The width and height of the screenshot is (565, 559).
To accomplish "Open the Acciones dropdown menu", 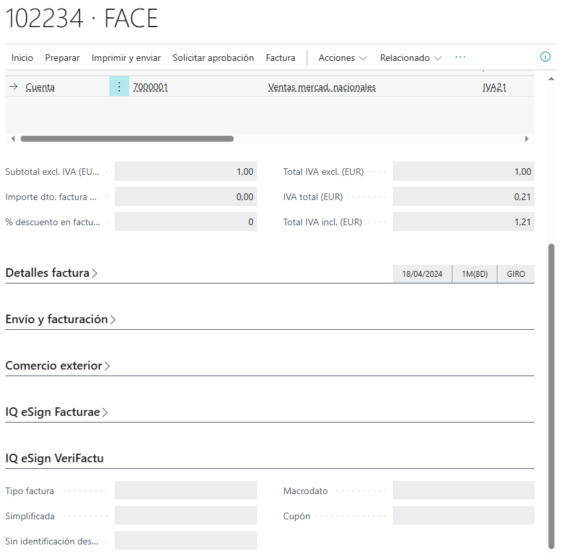I will coord(342,58).
